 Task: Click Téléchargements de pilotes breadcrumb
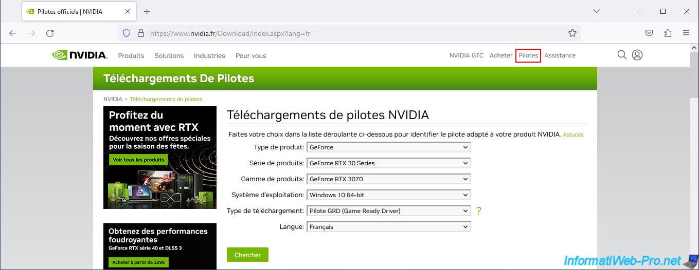166,99
